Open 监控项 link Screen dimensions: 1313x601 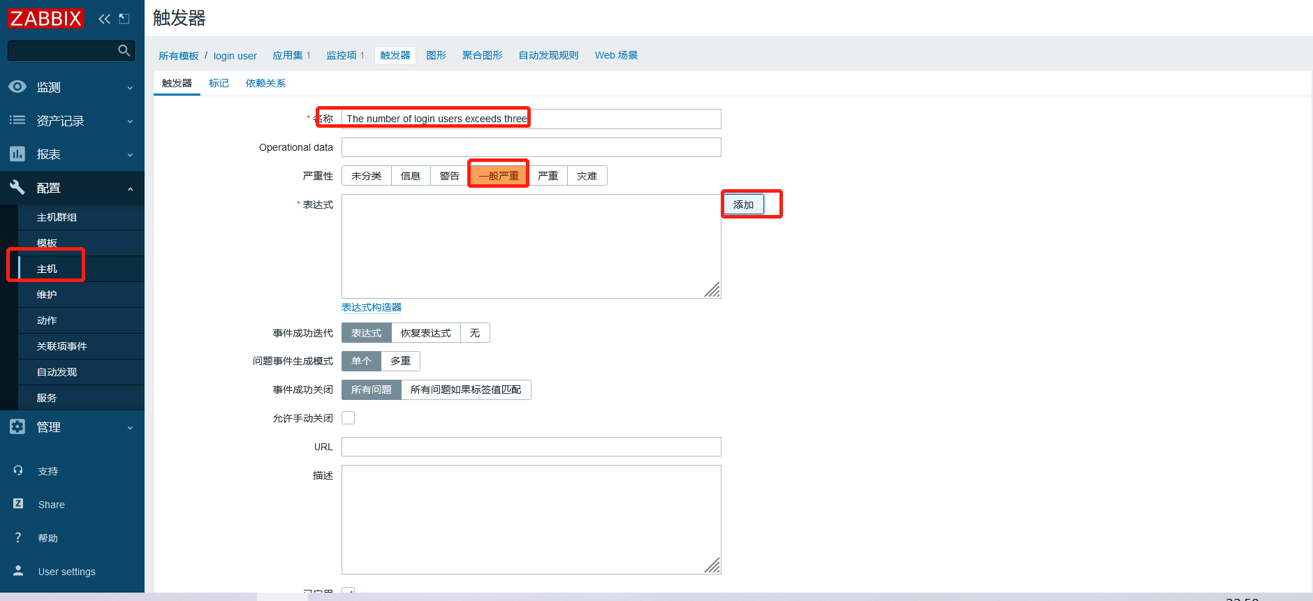[x=342, y=55]
